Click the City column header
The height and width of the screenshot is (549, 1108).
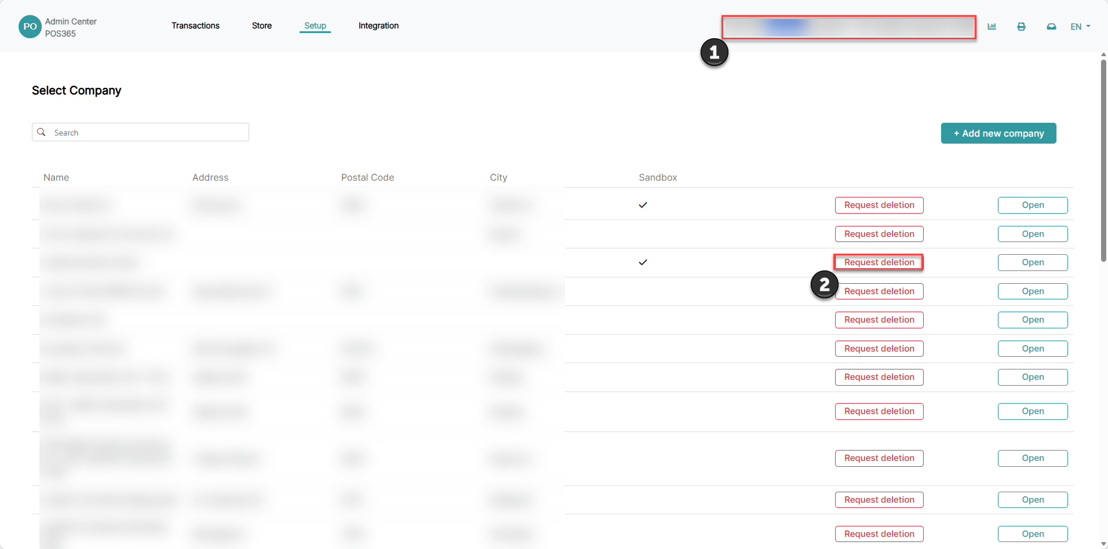pos(498,177)
